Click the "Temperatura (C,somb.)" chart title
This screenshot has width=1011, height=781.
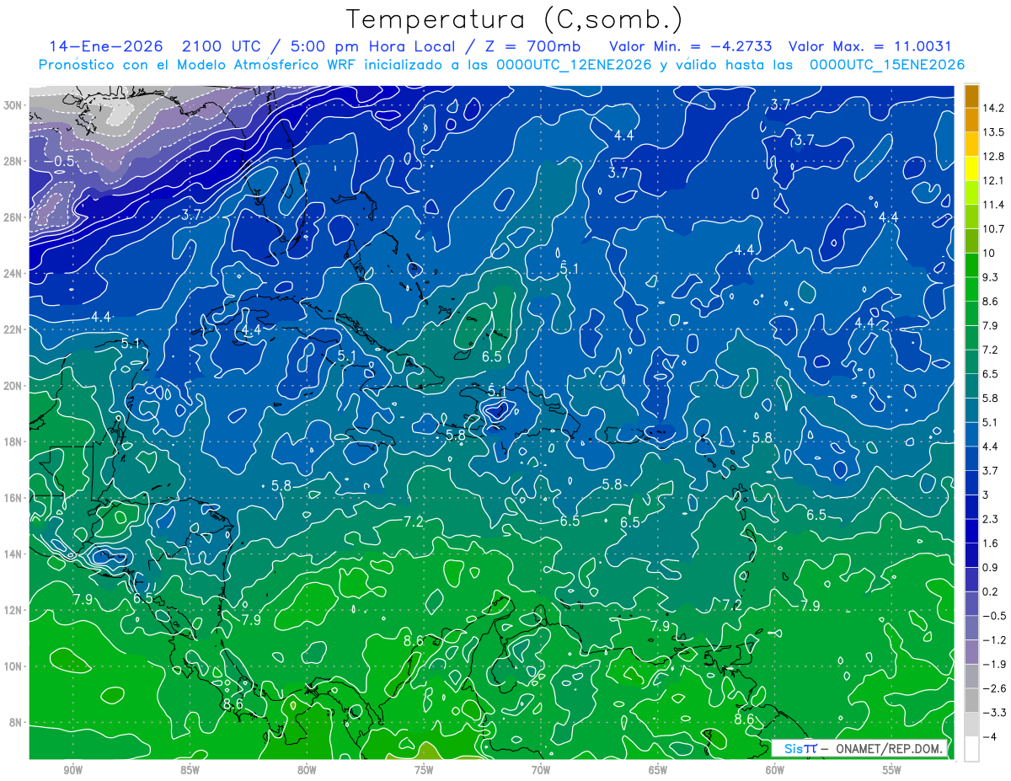515,19
